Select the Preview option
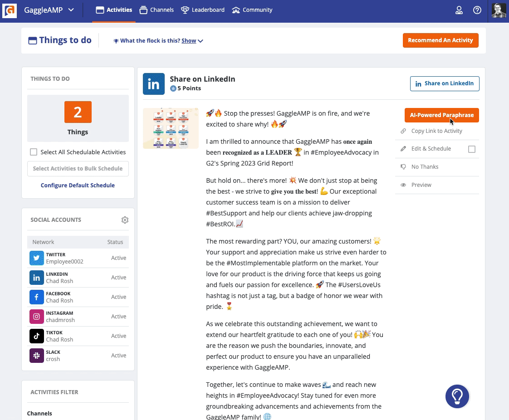Screen dimensions: 509x420 (421, 185)
